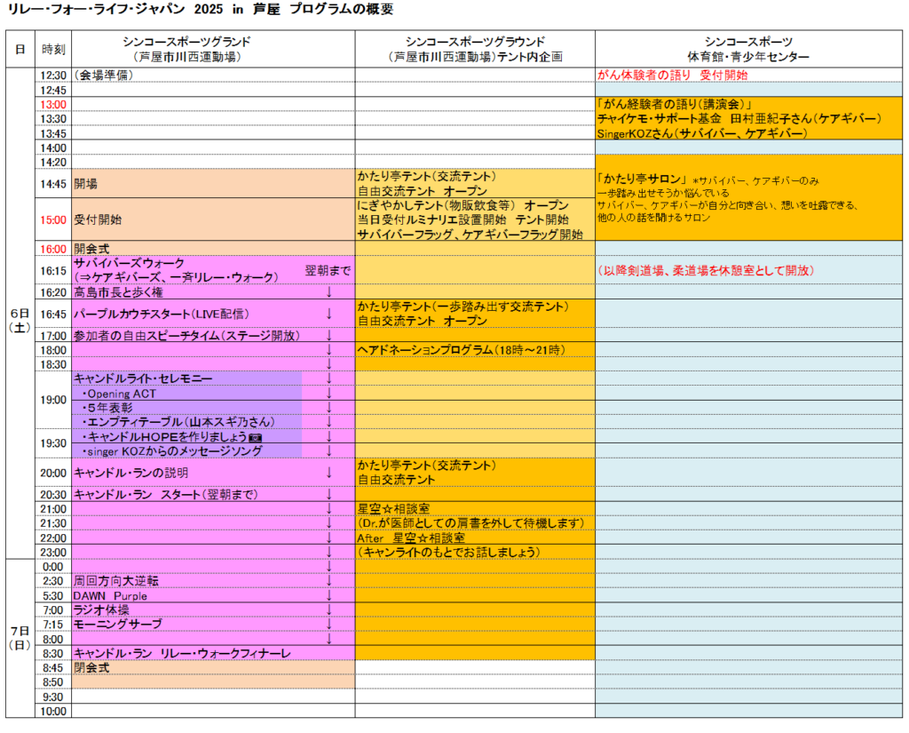
Task: Click the エンプティテーブル(山本スギ乃さん) item
Action: 178,421
